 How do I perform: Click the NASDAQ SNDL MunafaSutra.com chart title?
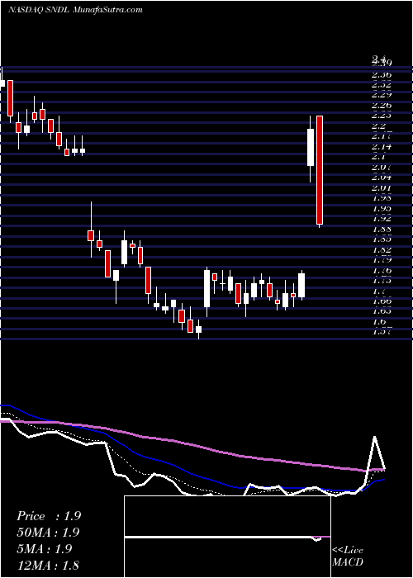(x=75, y=10)
